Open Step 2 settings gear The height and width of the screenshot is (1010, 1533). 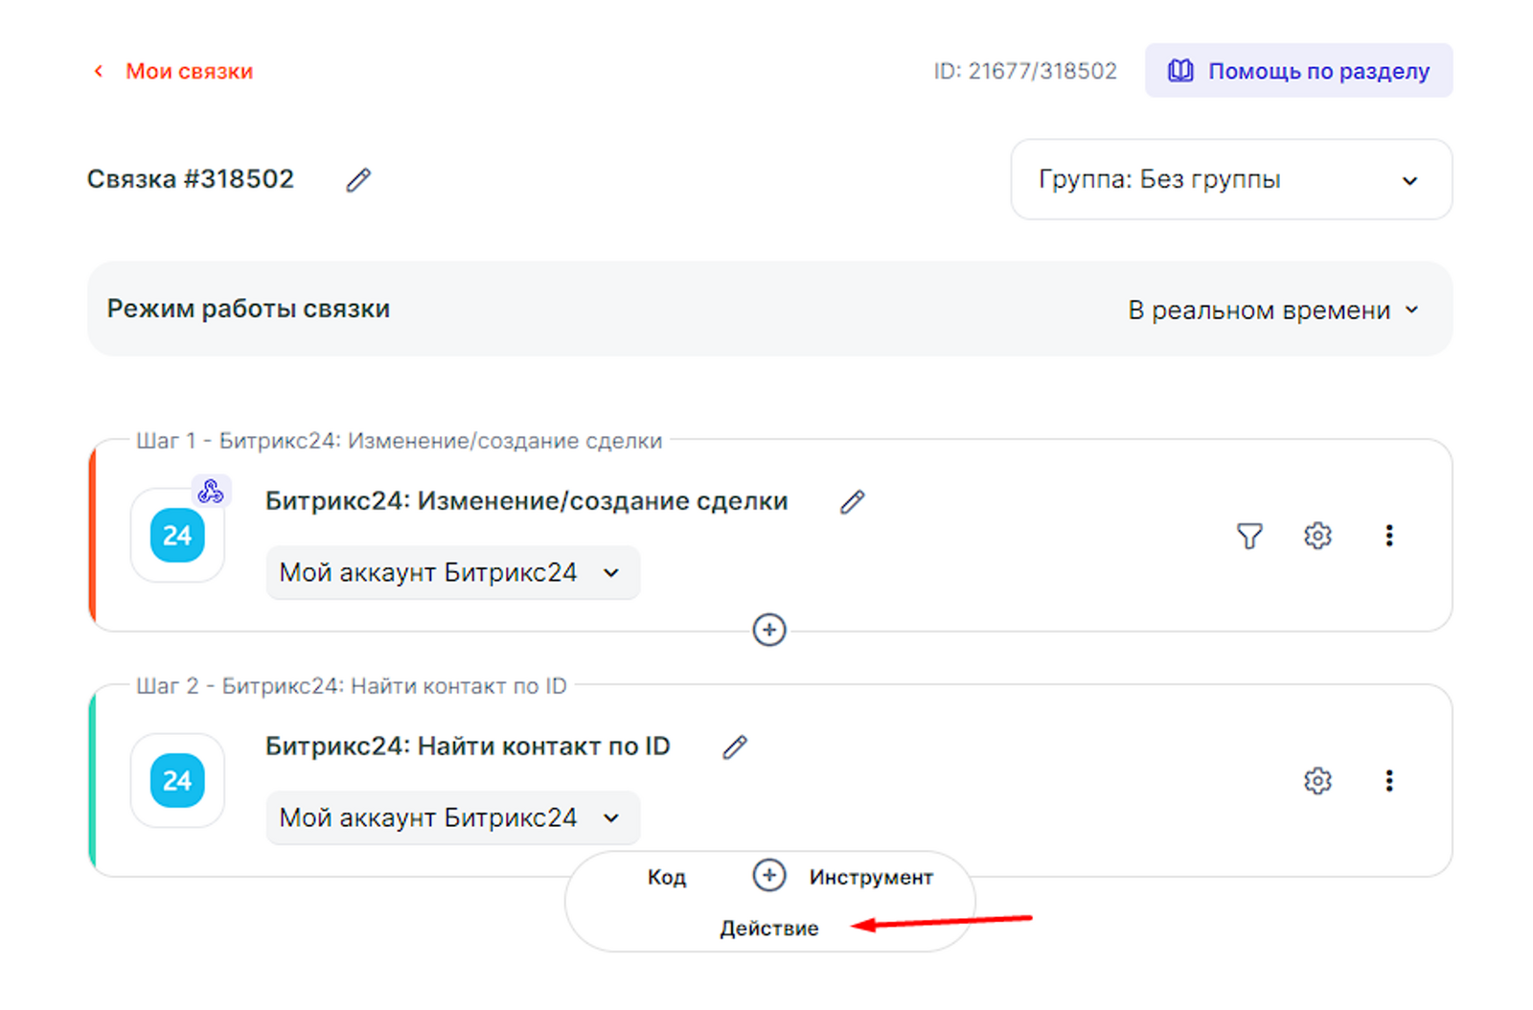1317,781
